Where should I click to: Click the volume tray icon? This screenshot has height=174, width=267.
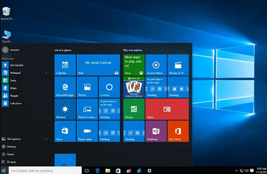point(247,170)
